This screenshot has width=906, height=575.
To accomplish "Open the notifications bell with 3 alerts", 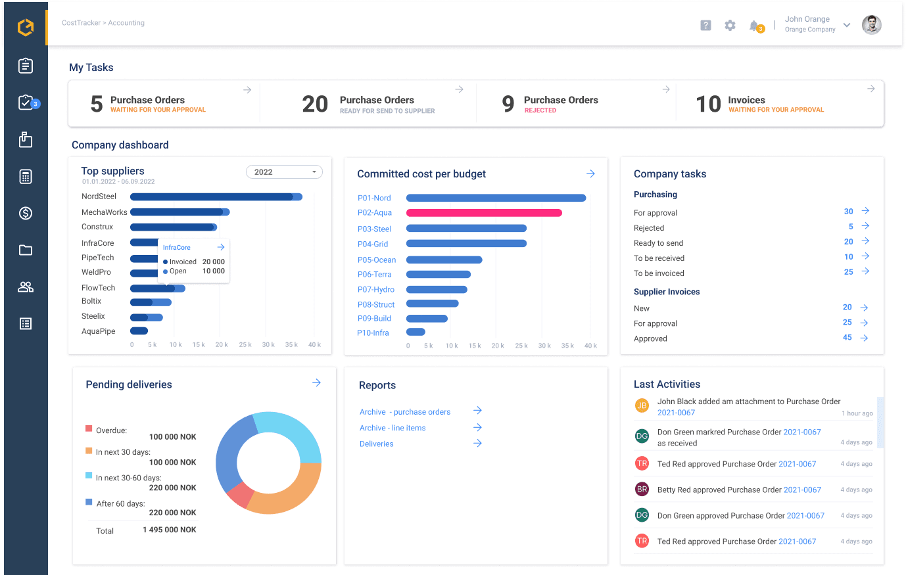I will point(755,25).
